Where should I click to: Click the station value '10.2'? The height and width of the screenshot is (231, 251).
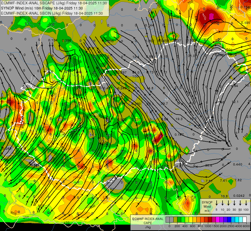point(193,119)
